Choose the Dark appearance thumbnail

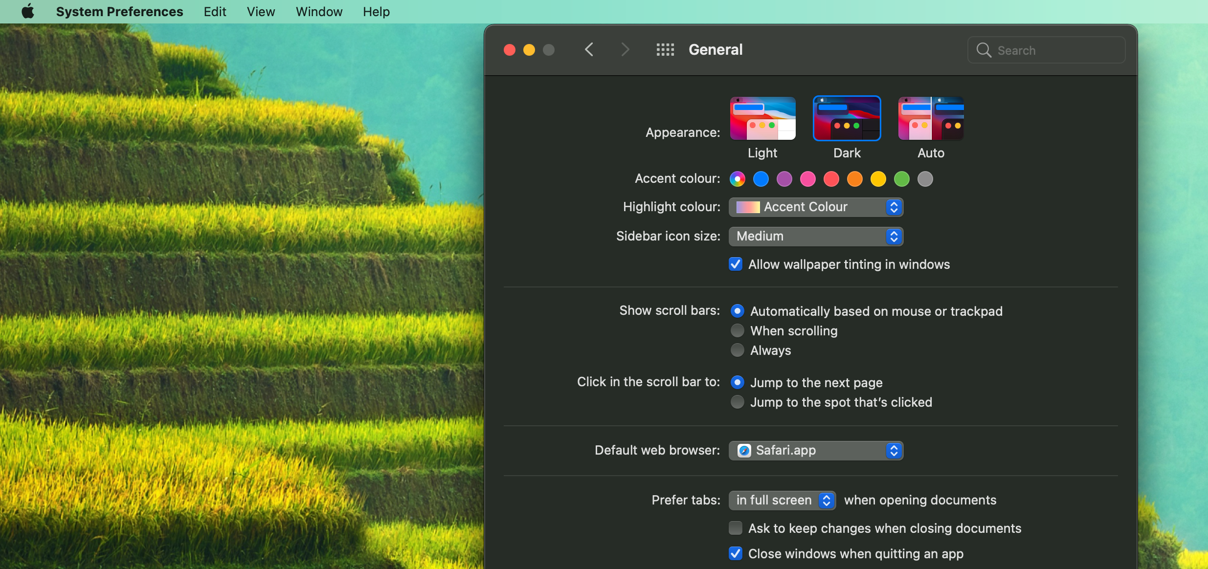[x=847, y=118]
